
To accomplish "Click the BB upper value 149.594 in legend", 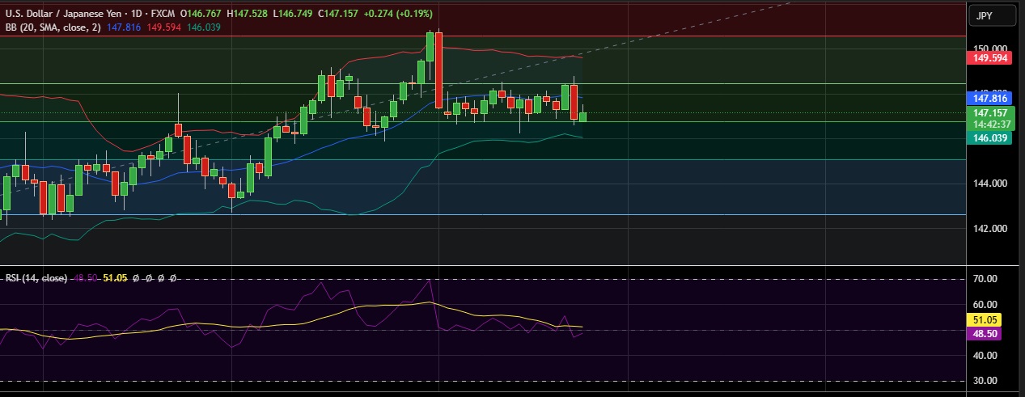I will [x=164, y=27].
